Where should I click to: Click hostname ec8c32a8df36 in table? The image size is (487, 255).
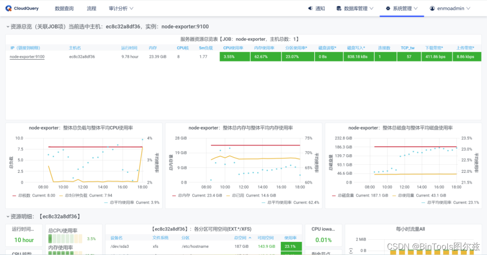[82, 56]
